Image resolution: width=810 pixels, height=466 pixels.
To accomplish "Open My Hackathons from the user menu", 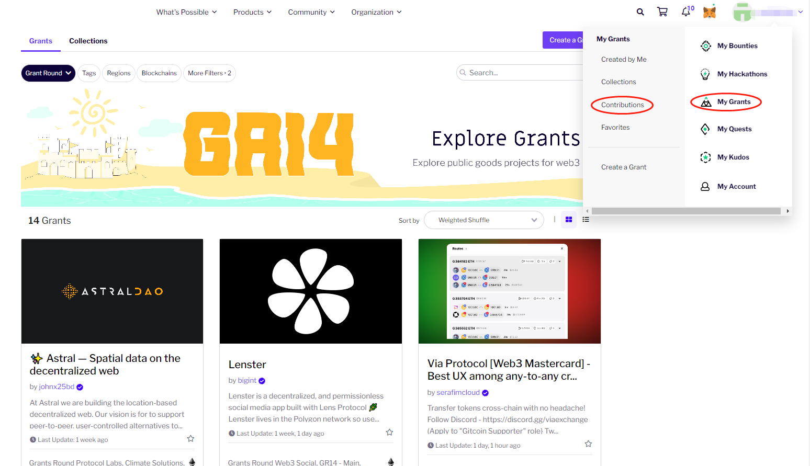I will pyautogui.click(x=741, y=74).
